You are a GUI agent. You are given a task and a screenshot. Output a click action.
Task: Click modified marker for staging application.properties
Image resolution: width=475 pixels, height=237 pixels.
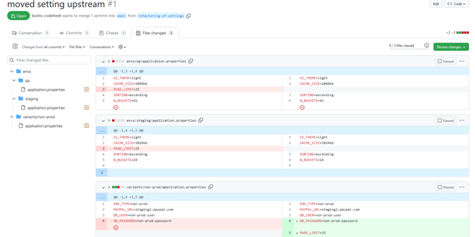pyautogui.click(x=86, y=107)
